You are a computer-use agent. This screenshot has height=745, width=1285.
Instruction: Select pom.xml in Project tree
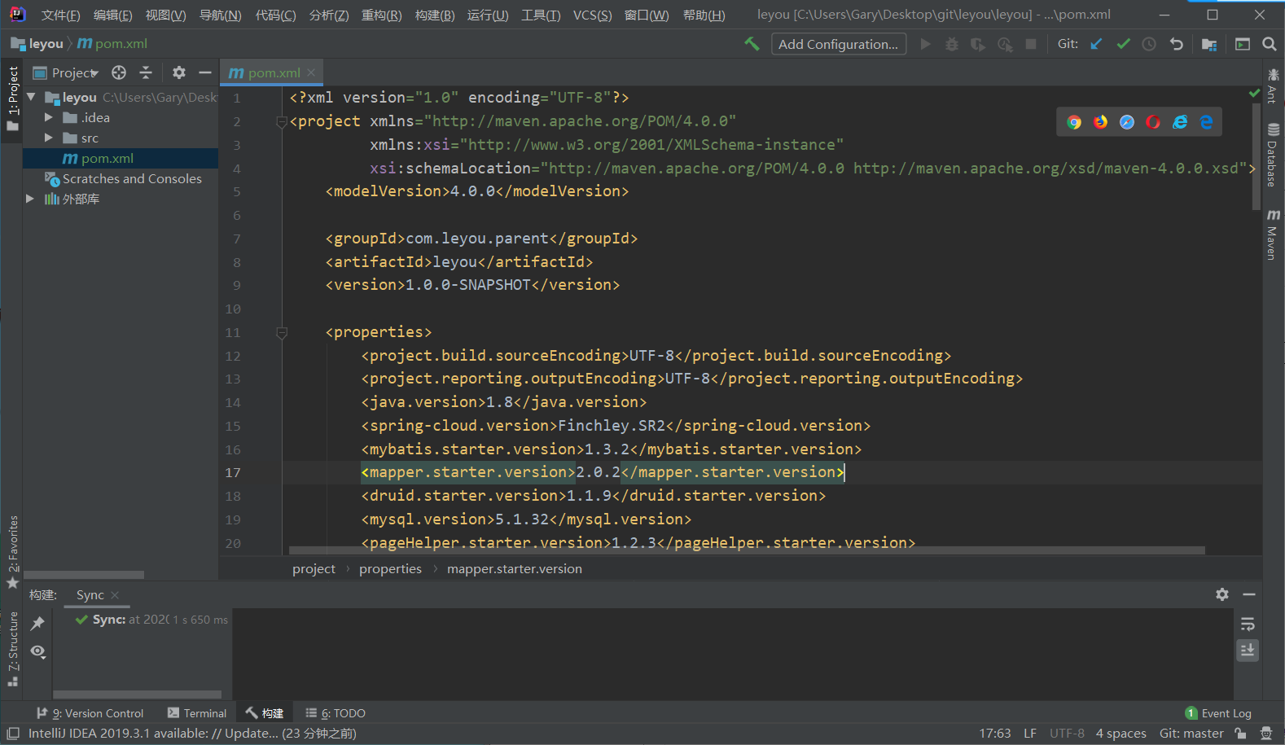121,158
